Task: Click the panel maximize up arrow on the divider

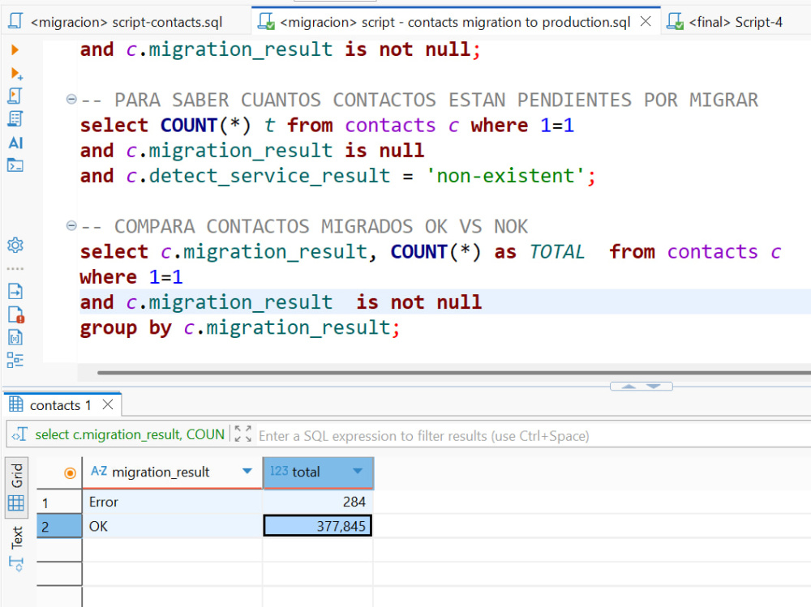Action: coord(629,387)
